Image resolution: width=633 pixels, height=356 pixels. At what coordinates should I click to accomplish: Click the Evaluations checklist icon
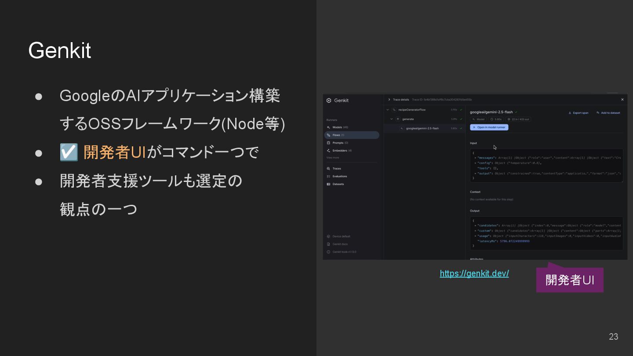click(x=328, y=176)
